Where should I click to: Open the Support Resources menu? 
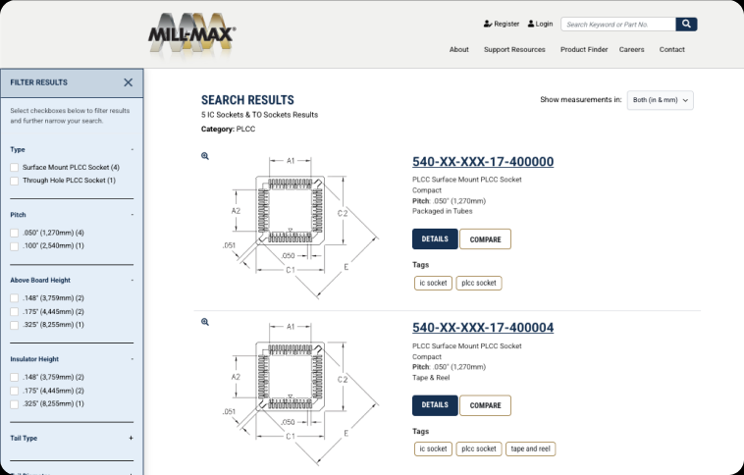[514, 49]
